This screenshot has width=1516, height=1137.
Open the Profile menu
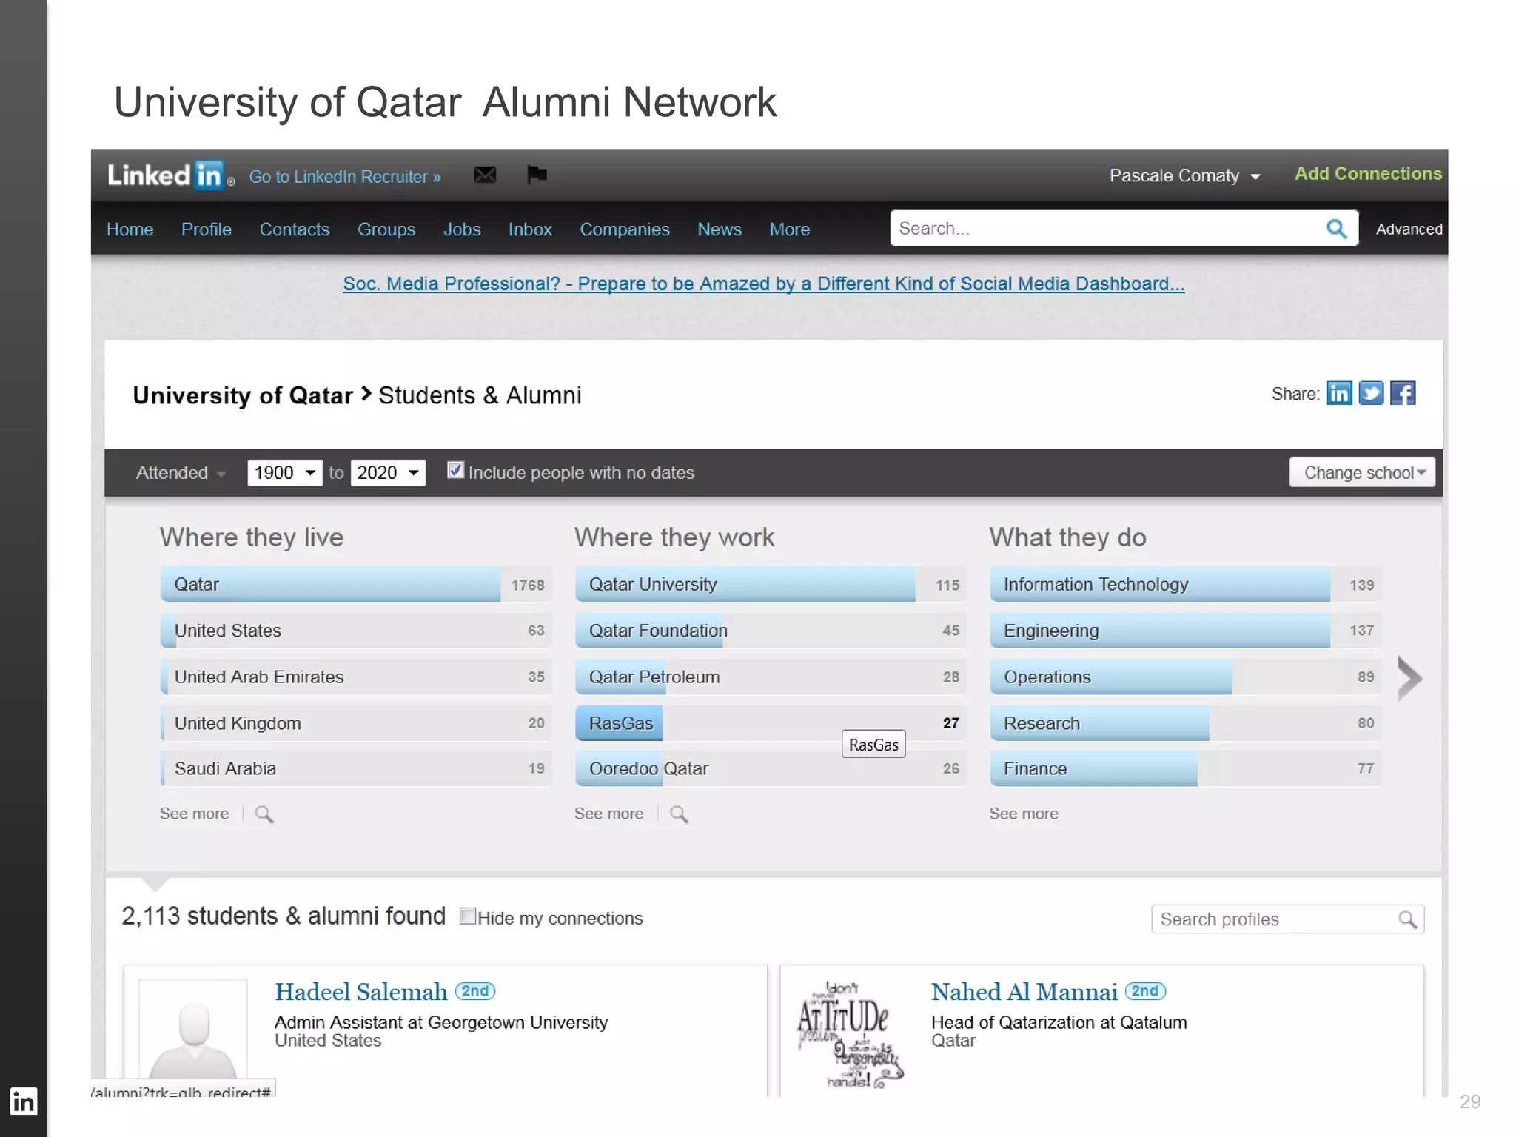[207, 229]
